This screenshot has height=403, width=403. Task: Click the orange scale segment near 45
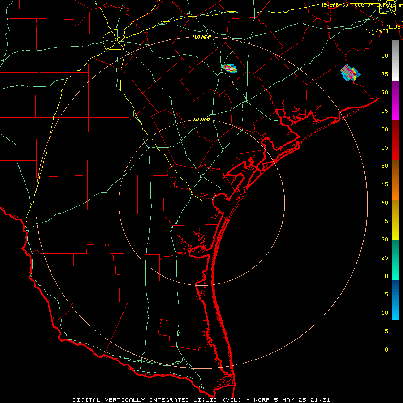click(x=395, y=190)
